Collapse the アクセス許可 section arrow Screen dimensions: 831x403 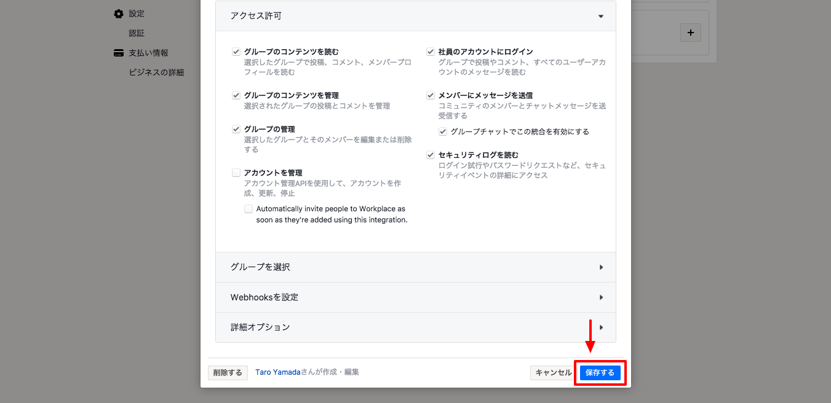point(600,17)
